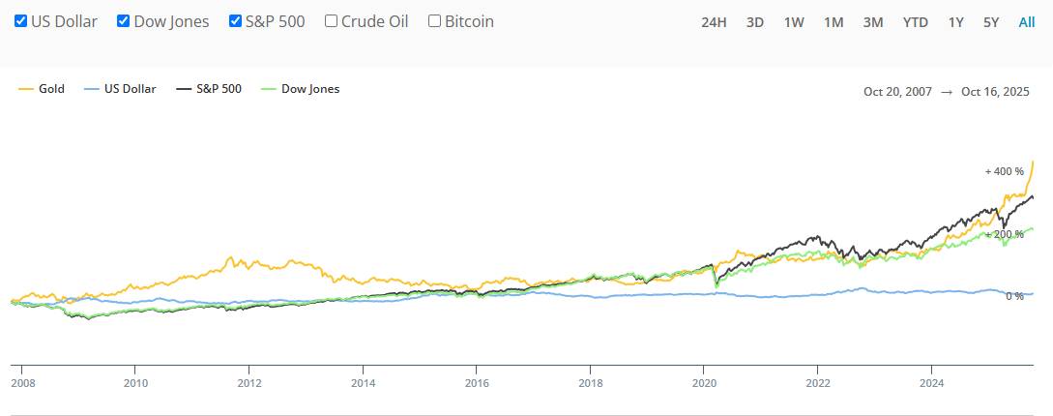Select the 1M time range
Screen dimensions: 1053x416
pos(834,22)
